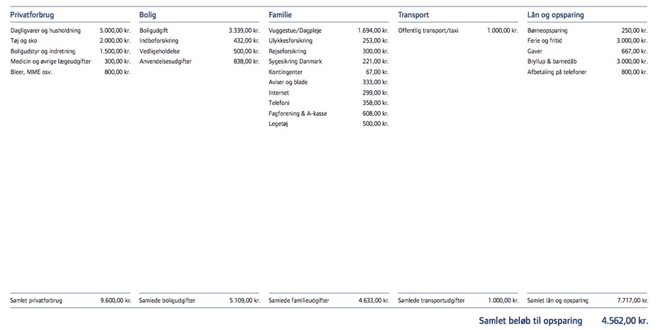Click the 358,00 kr. Telefoni amount
659x330 pixels.
tap(375, 103)
